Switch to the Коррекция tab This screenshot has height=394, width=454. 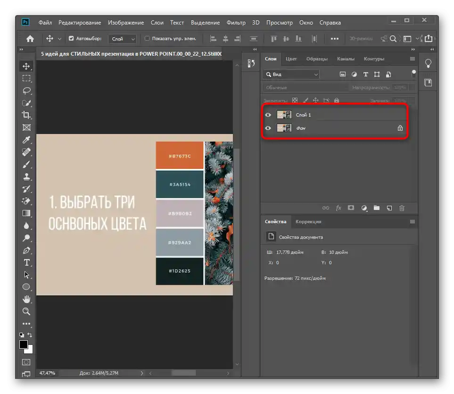point(308,221)
